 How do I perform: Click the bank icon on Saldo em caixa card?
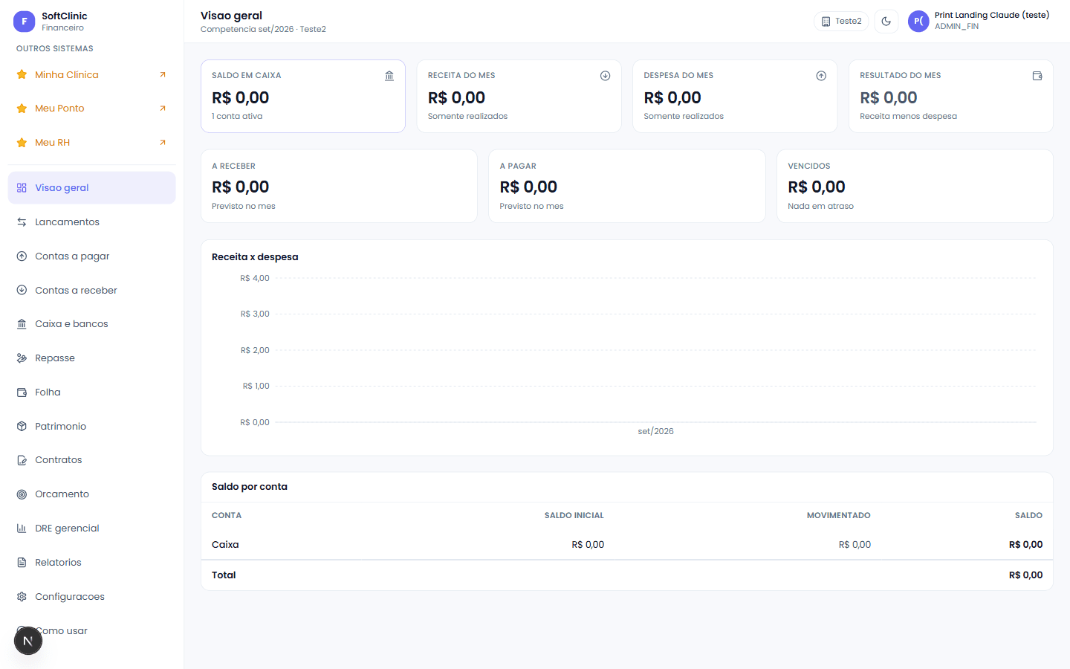point(389,76)
